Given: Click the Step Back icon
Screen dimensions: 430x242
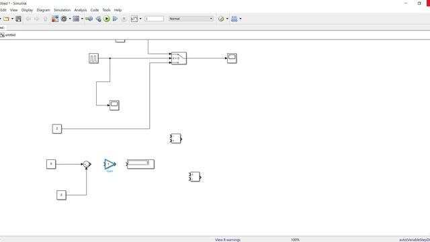Looking at the screenshot, I should (x=98, y=19).
